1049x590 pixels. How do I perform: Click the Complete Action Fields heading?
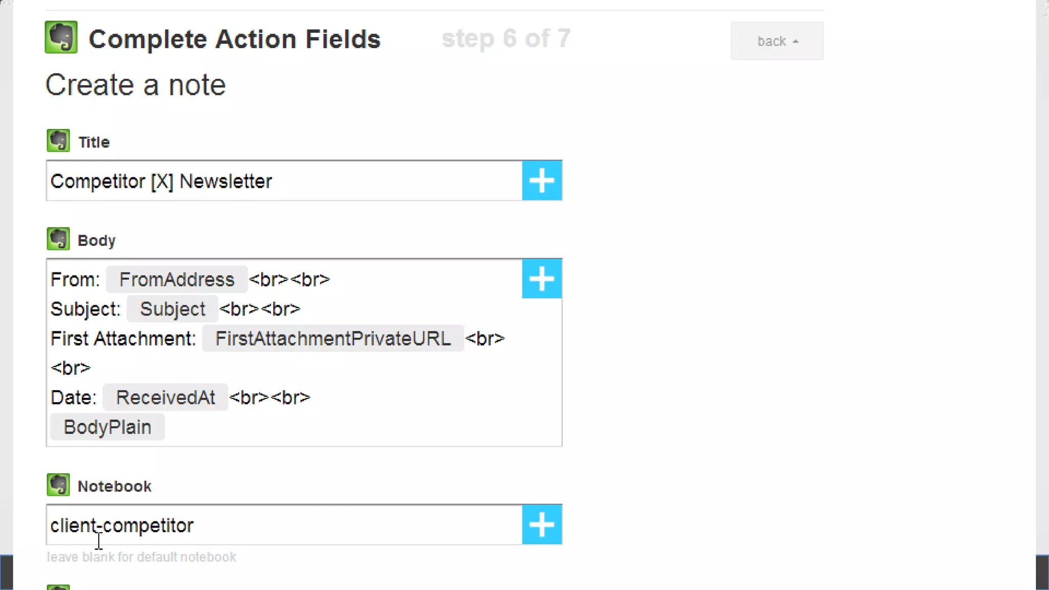(x=235, y=39)
